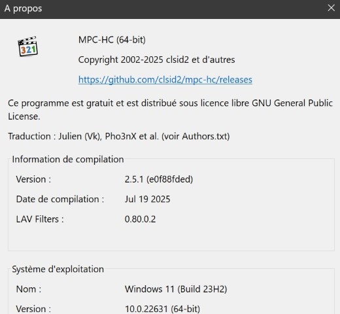Open the github.com/clsid2/mpc-hc/releases link

click(165, 80)
